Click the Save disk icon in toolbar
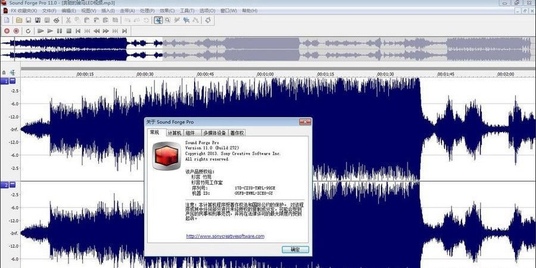Image resolution: width=536 pixels, height=268 pixels. 28,20
